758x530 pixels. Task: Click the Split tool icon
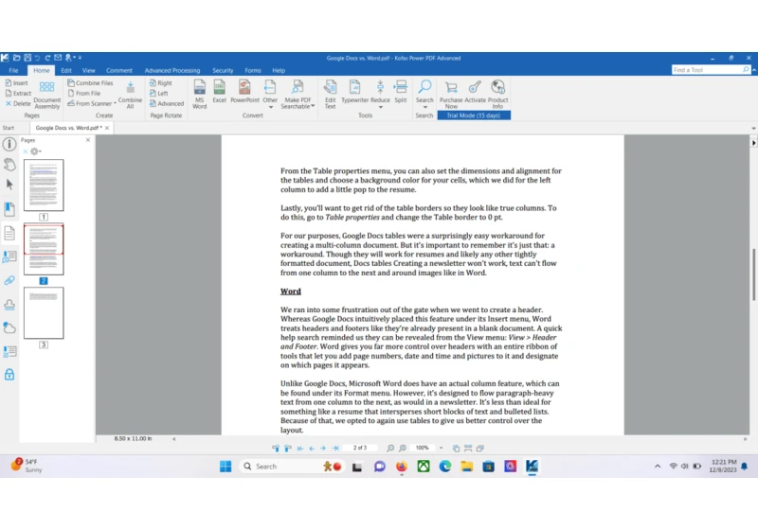tap(400, 87)
